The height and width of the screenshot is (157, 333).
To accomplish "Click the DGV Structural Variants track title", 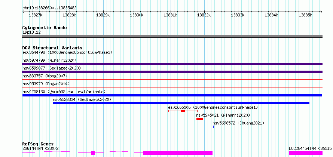I will point(52,48).
